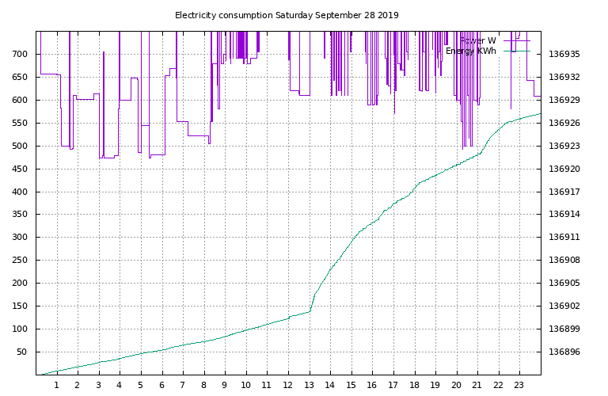Click hour label 13 on x-axis

click(x=309, y=385)
